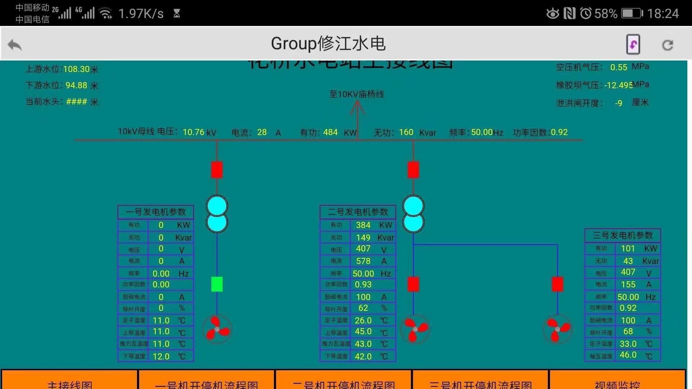
Task: Tap the phone rotate screen icon
Action: [x=633, y=44]
